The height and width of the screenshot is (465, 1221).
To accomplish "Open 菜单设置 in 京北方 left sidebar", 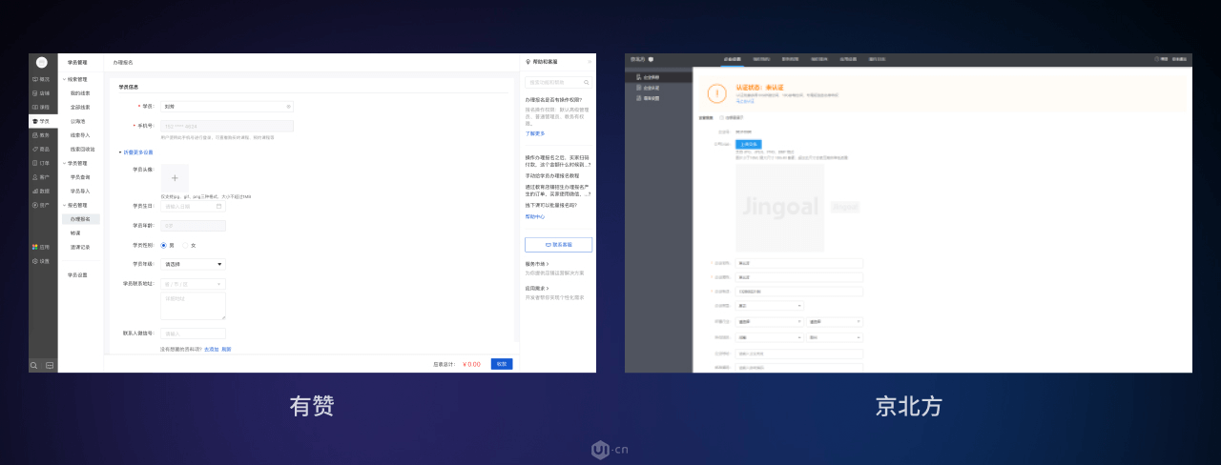I will (x=651, y=98).
